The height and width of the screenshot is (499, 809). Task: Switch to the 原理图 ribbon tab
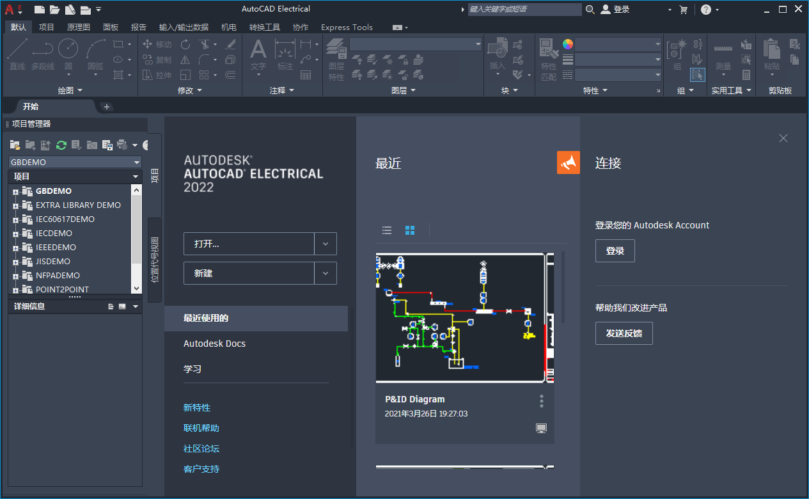click(x=79, y=27)
